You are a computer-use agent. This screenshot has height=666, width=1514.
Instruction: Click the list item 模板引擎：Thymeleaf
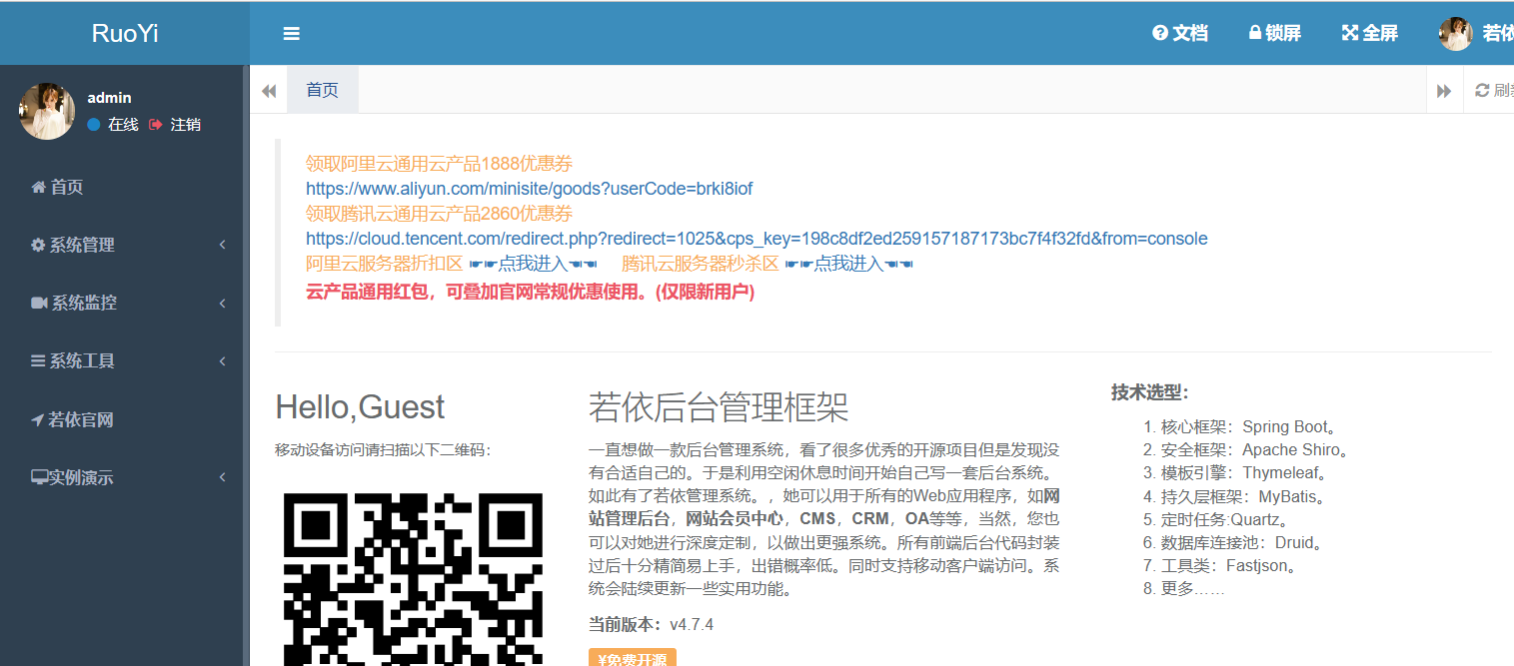click(x=1244, y=473)
